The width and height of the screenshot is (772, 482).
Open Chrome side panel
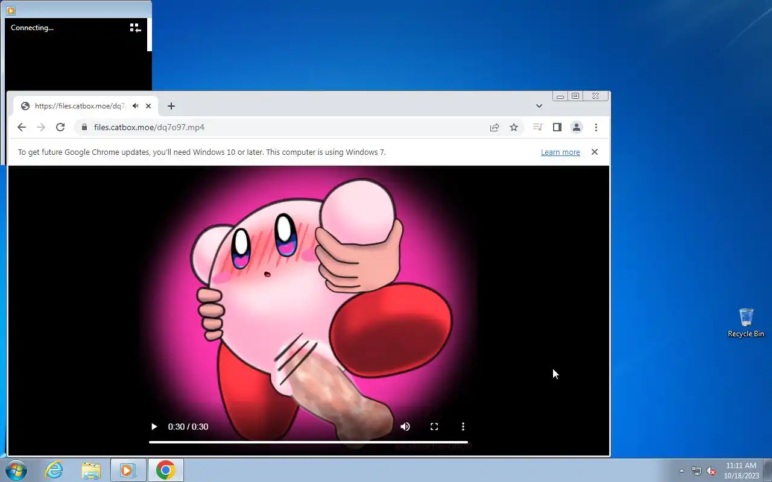click(x=557, y=127)
